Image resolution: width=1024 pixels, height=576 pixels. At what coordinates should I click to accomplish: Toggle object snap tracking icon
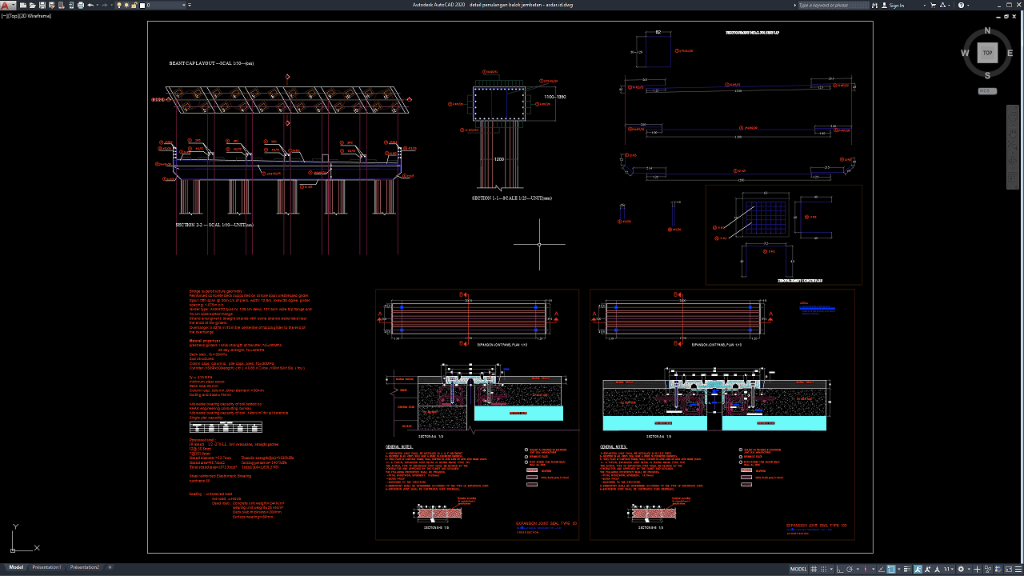click(882, 570)
